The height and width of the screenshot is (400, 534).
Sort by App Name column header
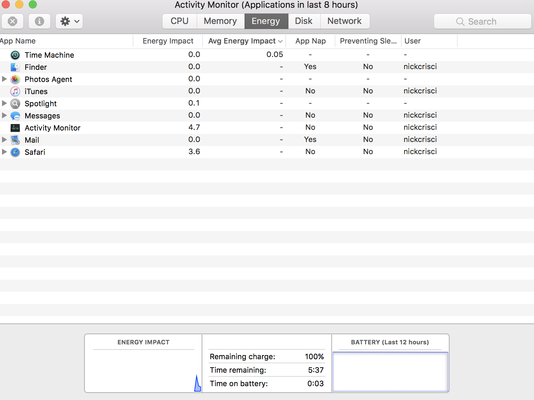coord(66,41)
